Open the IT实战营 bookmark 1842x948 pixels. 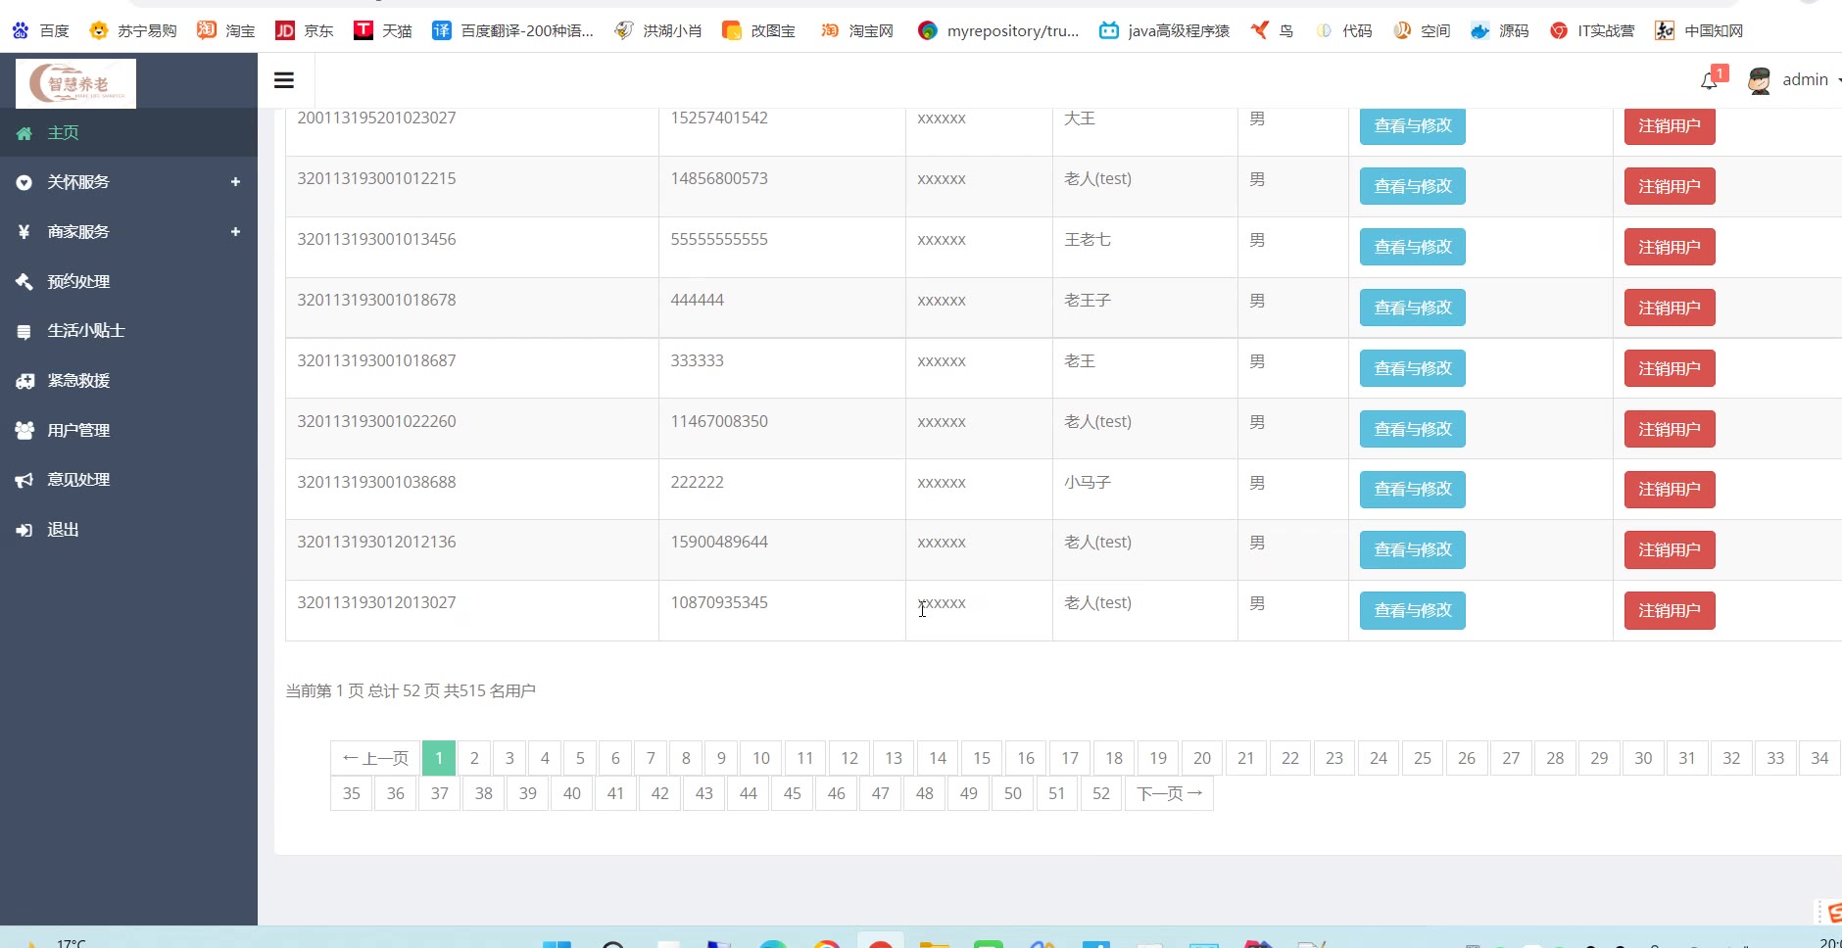tap(1592, 30)
